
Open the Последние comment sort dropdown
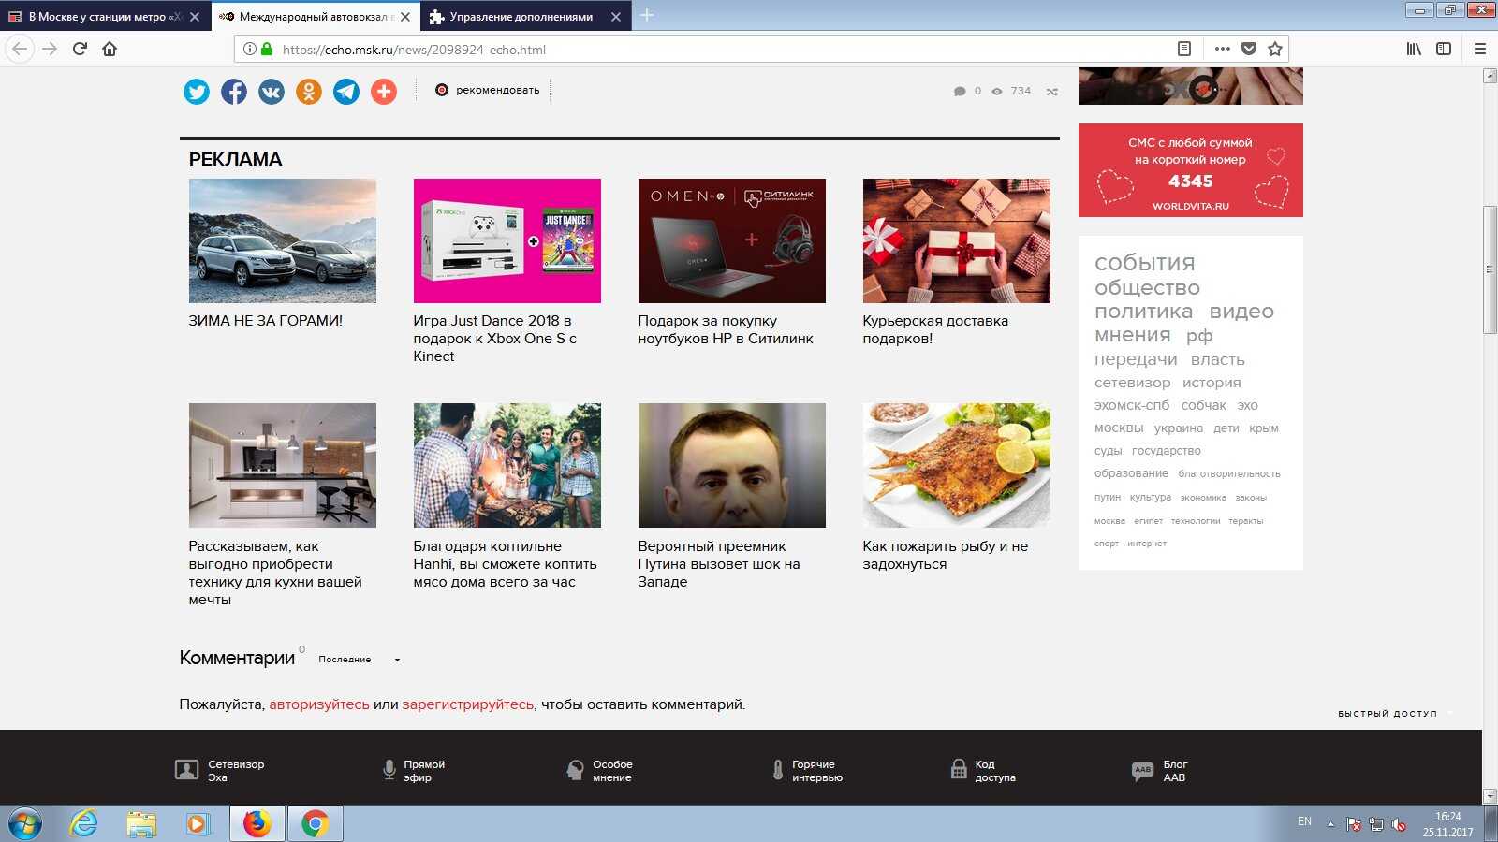point(360,660)
